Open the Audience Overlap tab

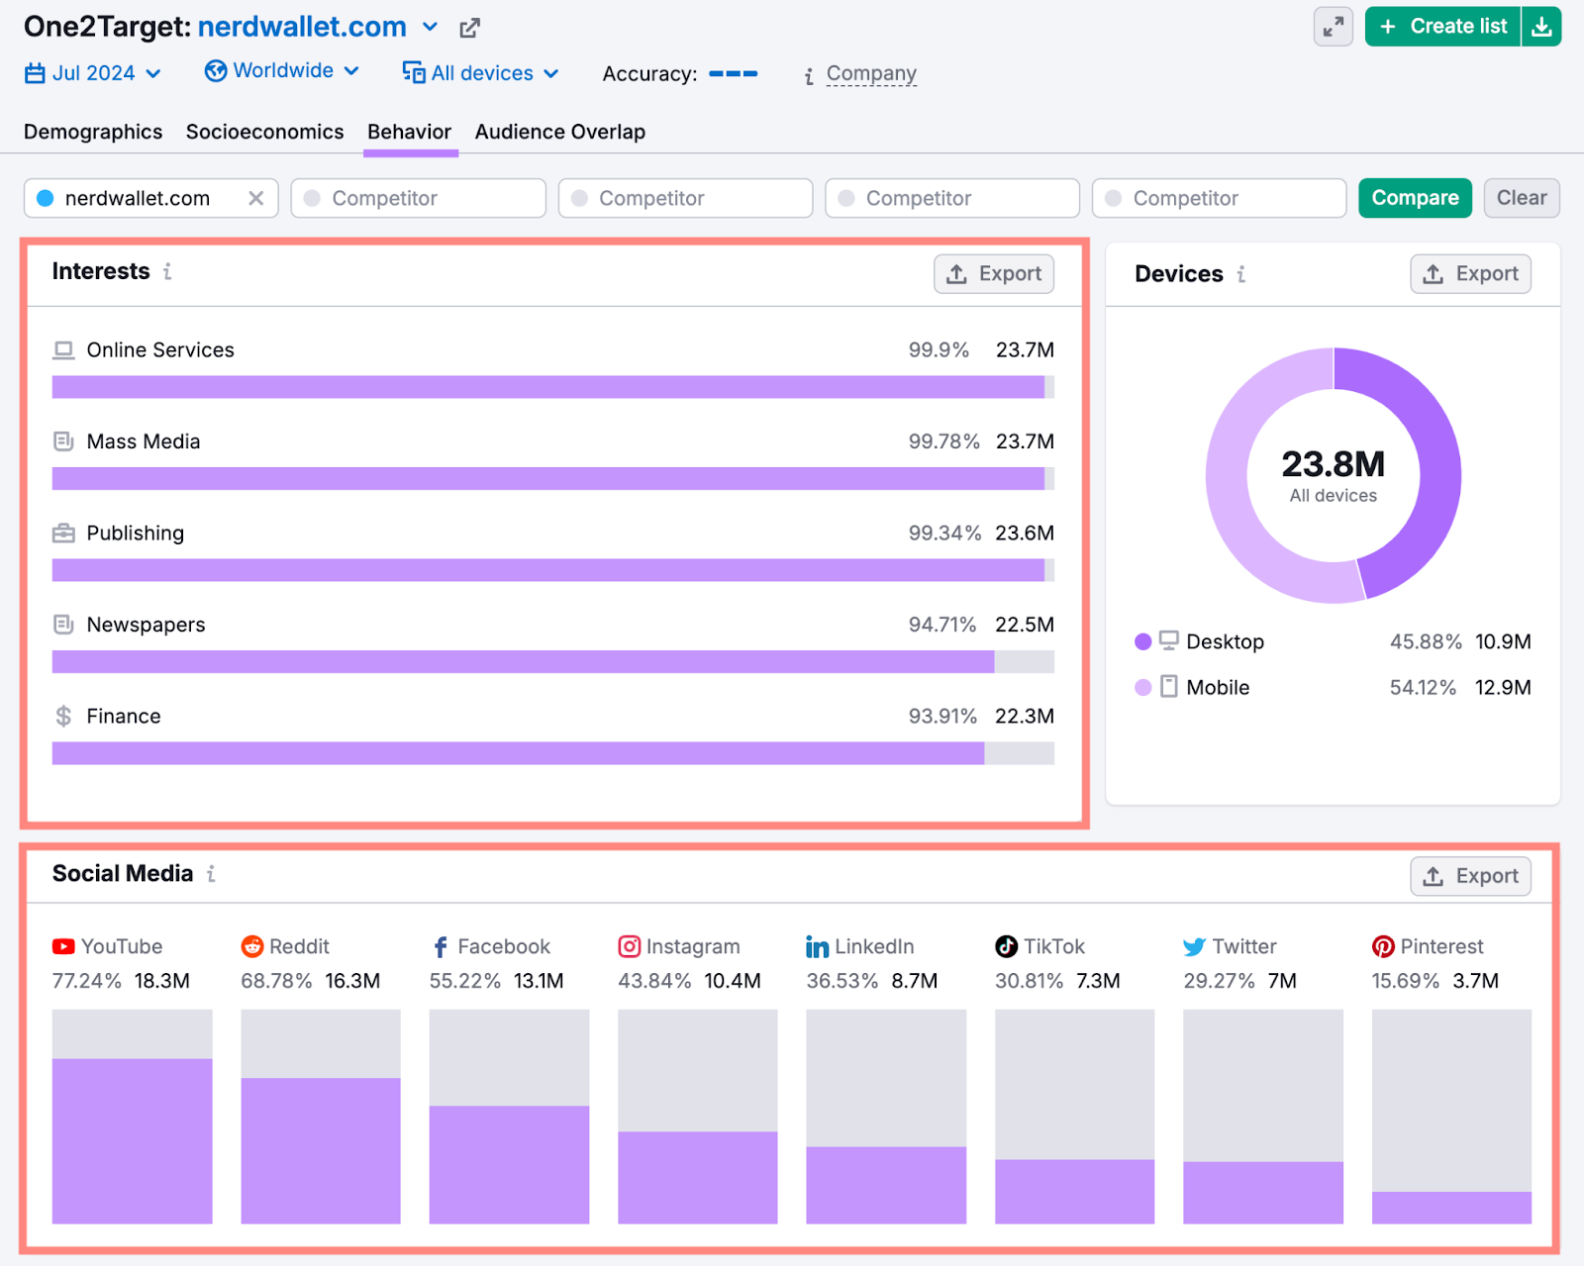pos(559,132)
